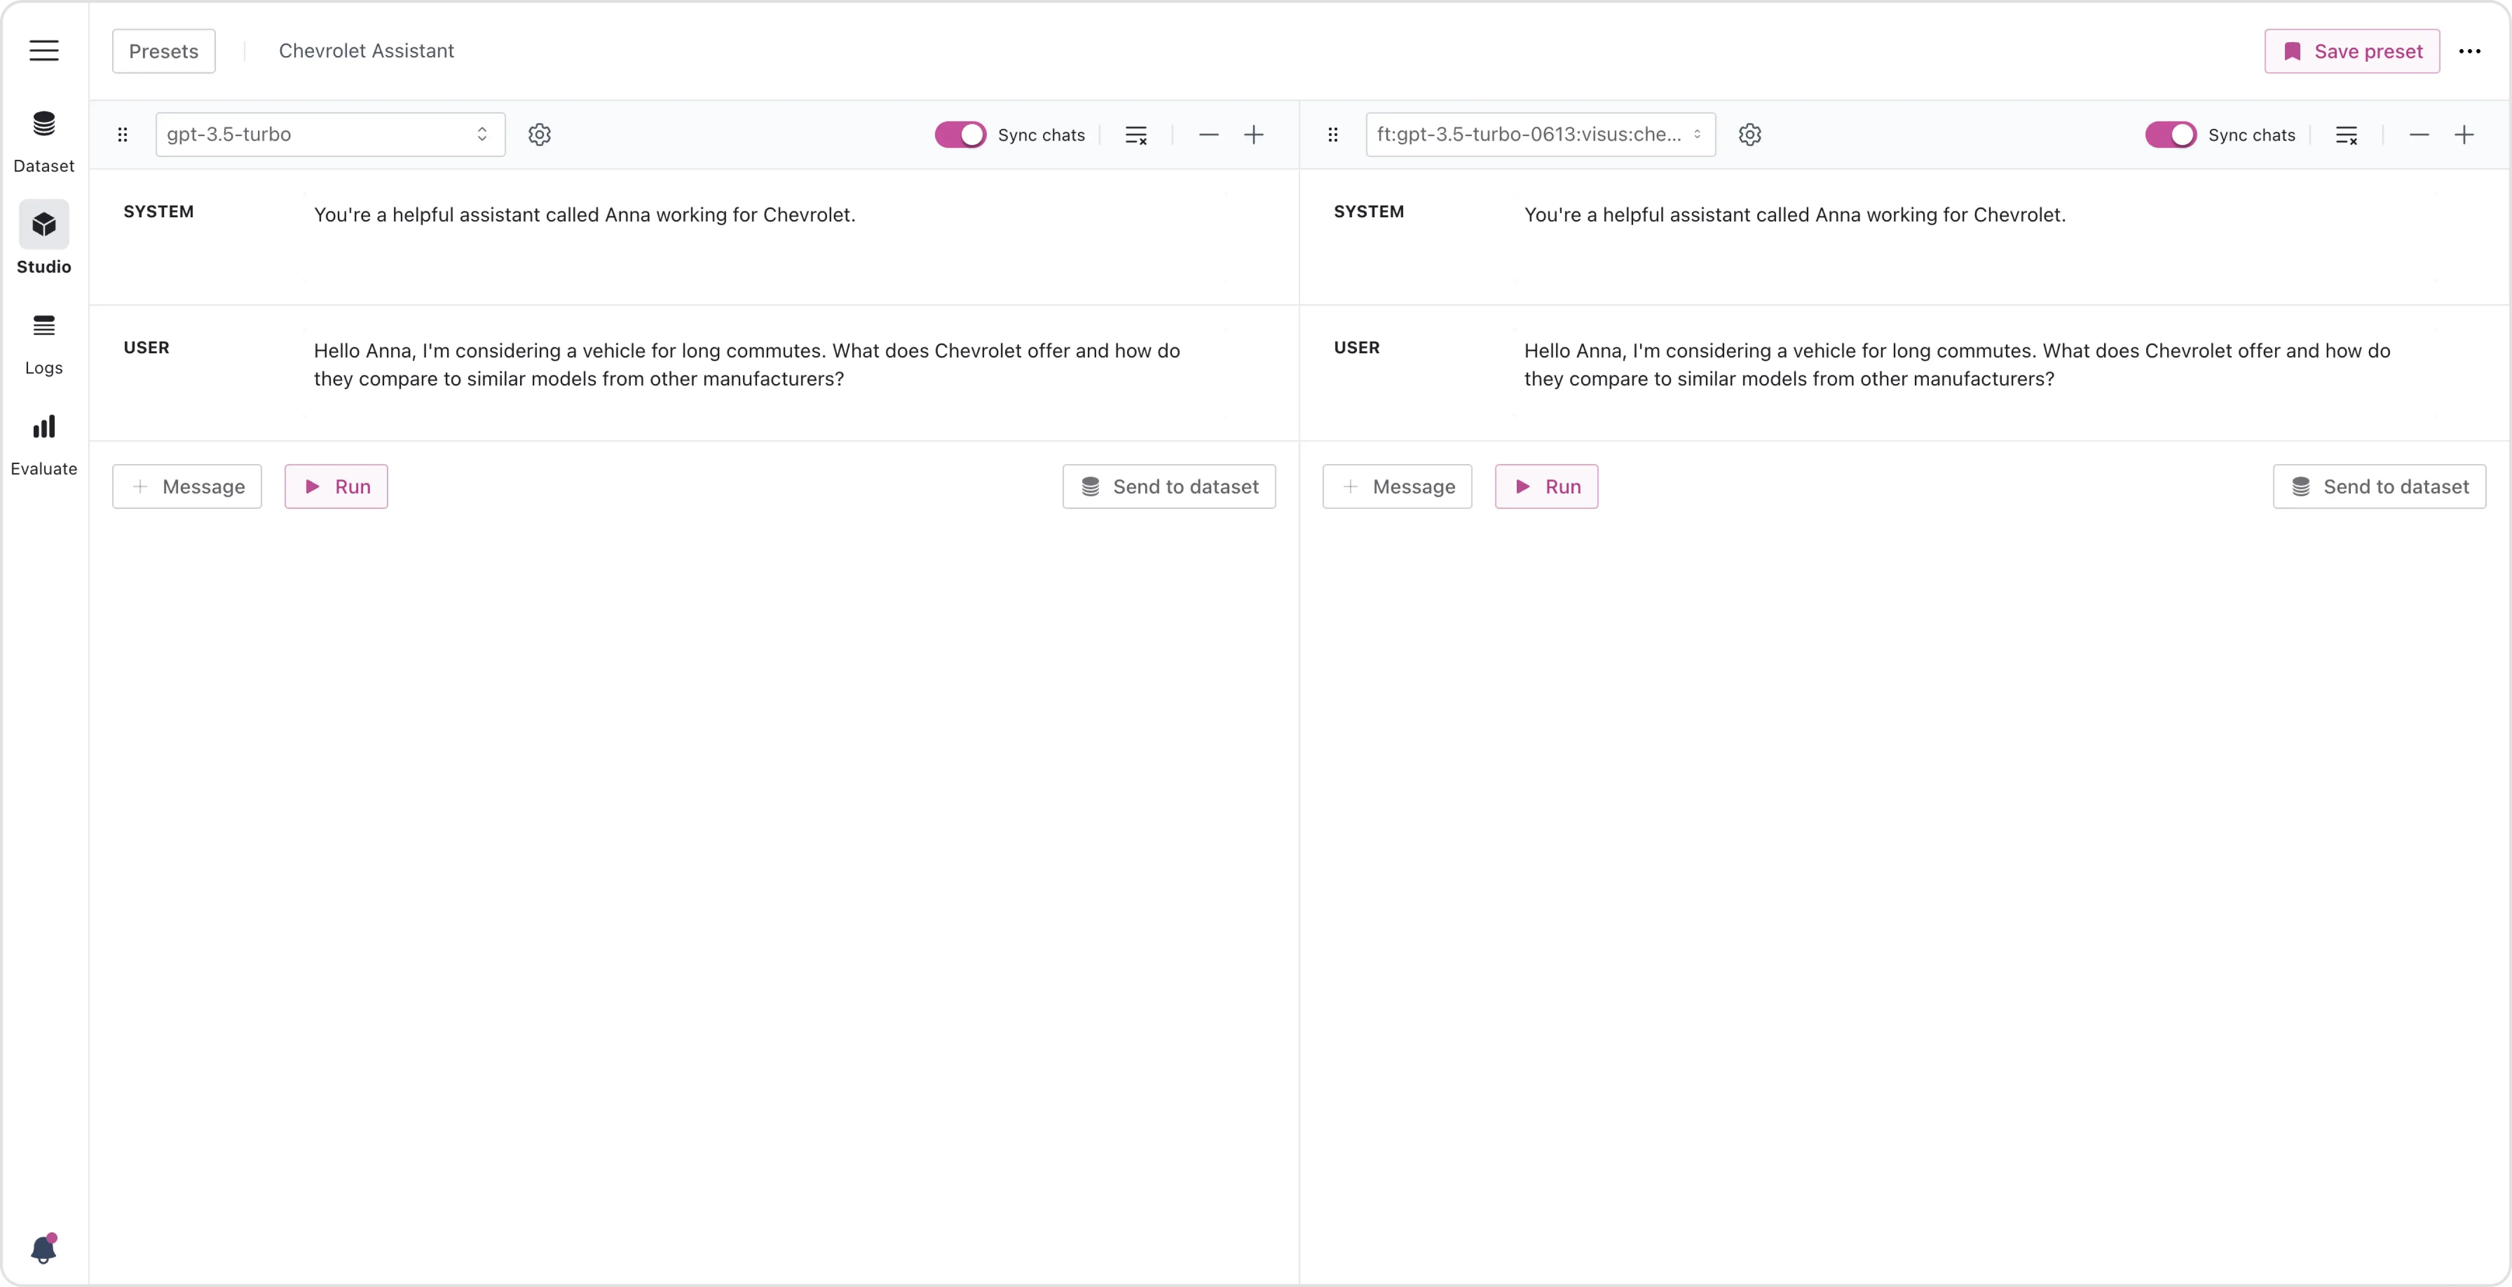Add panel with right plus icon
The image size is (2512, 1287).
click(x=2463, y=135)
